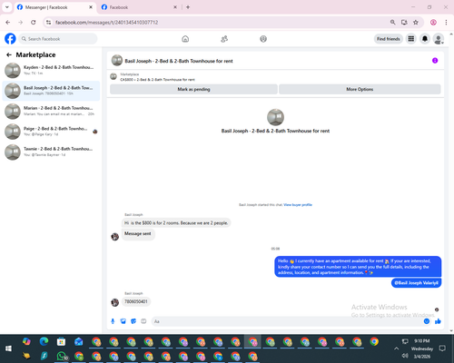Image resolution: width=454 pixels, height=363 pixels.
Task: Attach a file with photo icon
Action: click(123, 321)
